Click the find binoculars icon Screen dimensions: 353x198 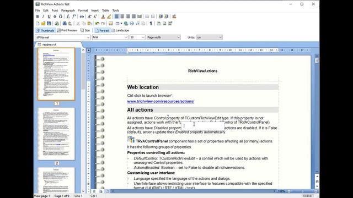(65, 23)
